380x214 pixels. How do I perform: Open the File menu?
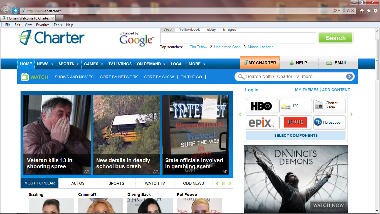coord(8,25)
